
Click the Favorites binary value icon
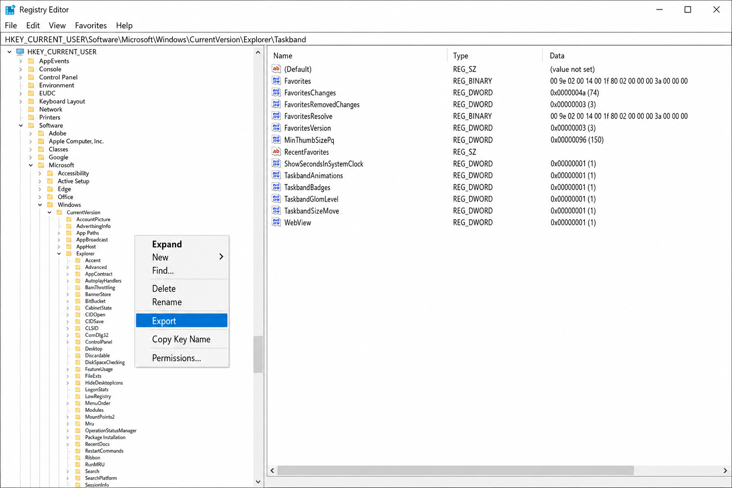point(276,81)
